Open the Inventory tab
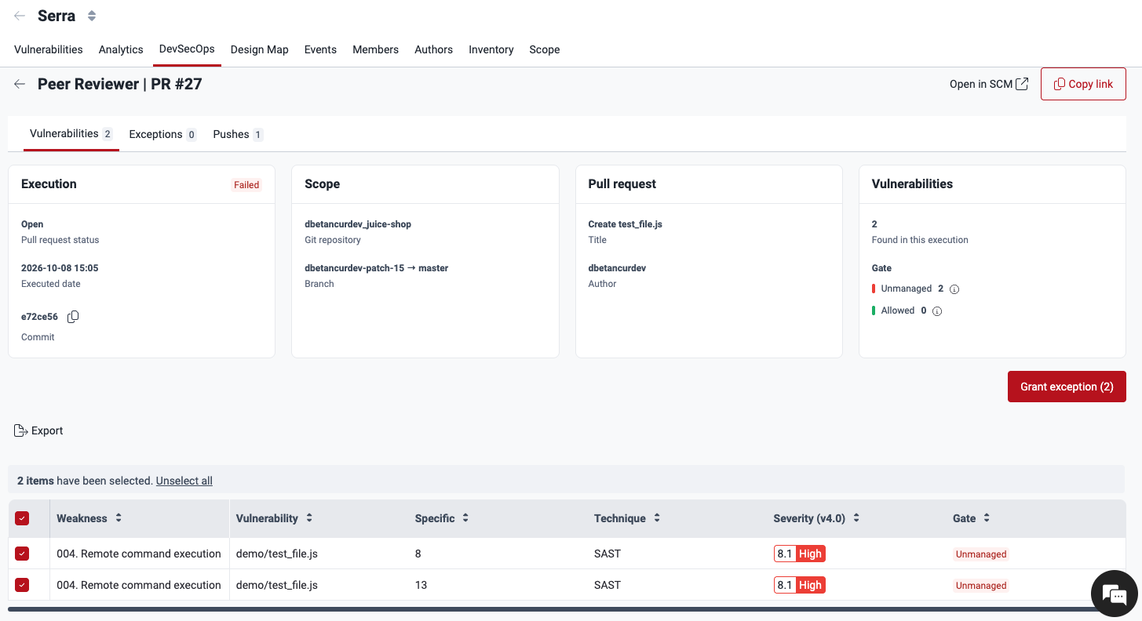The width and height of the screenshot is (1142, 621). point(491,49)
